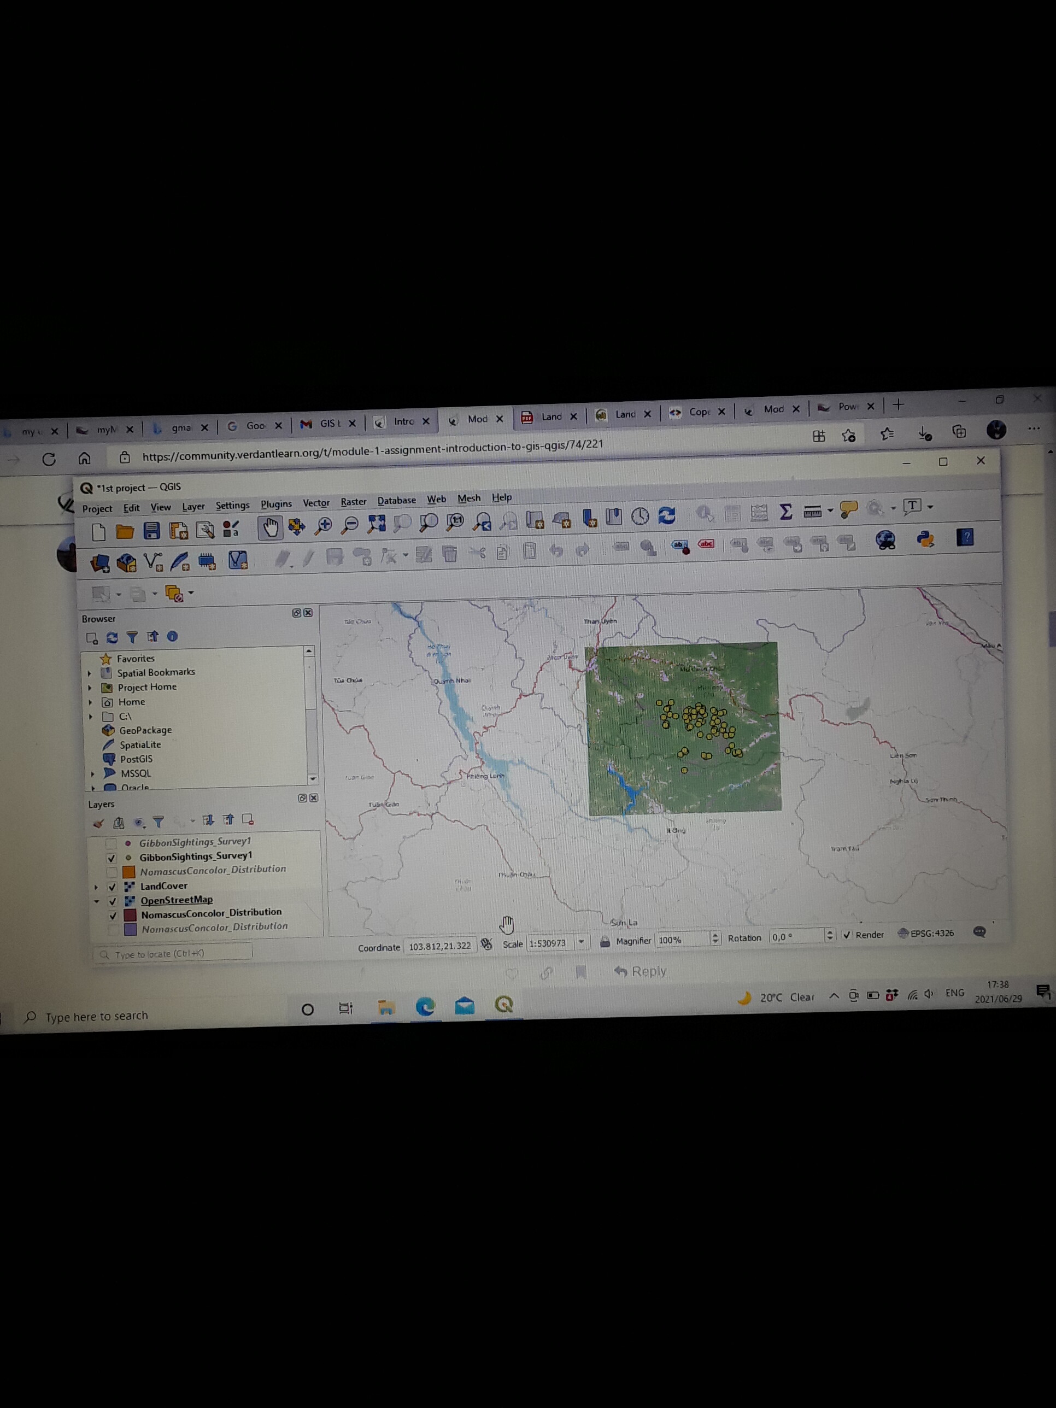Collapse the OpenStreetMap layer
1056x1408 pixels.
point(97,902)
